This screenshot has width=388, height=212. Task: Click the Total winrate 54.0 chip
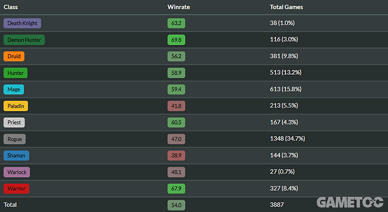point(176,205)
